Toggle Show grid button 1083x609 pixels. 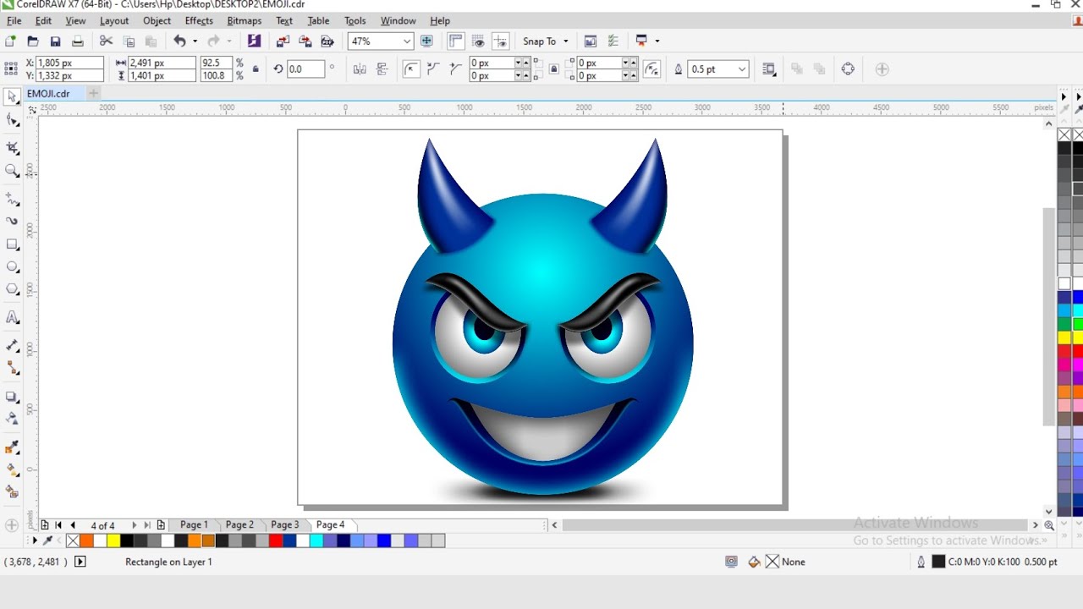tap(478, 41)
